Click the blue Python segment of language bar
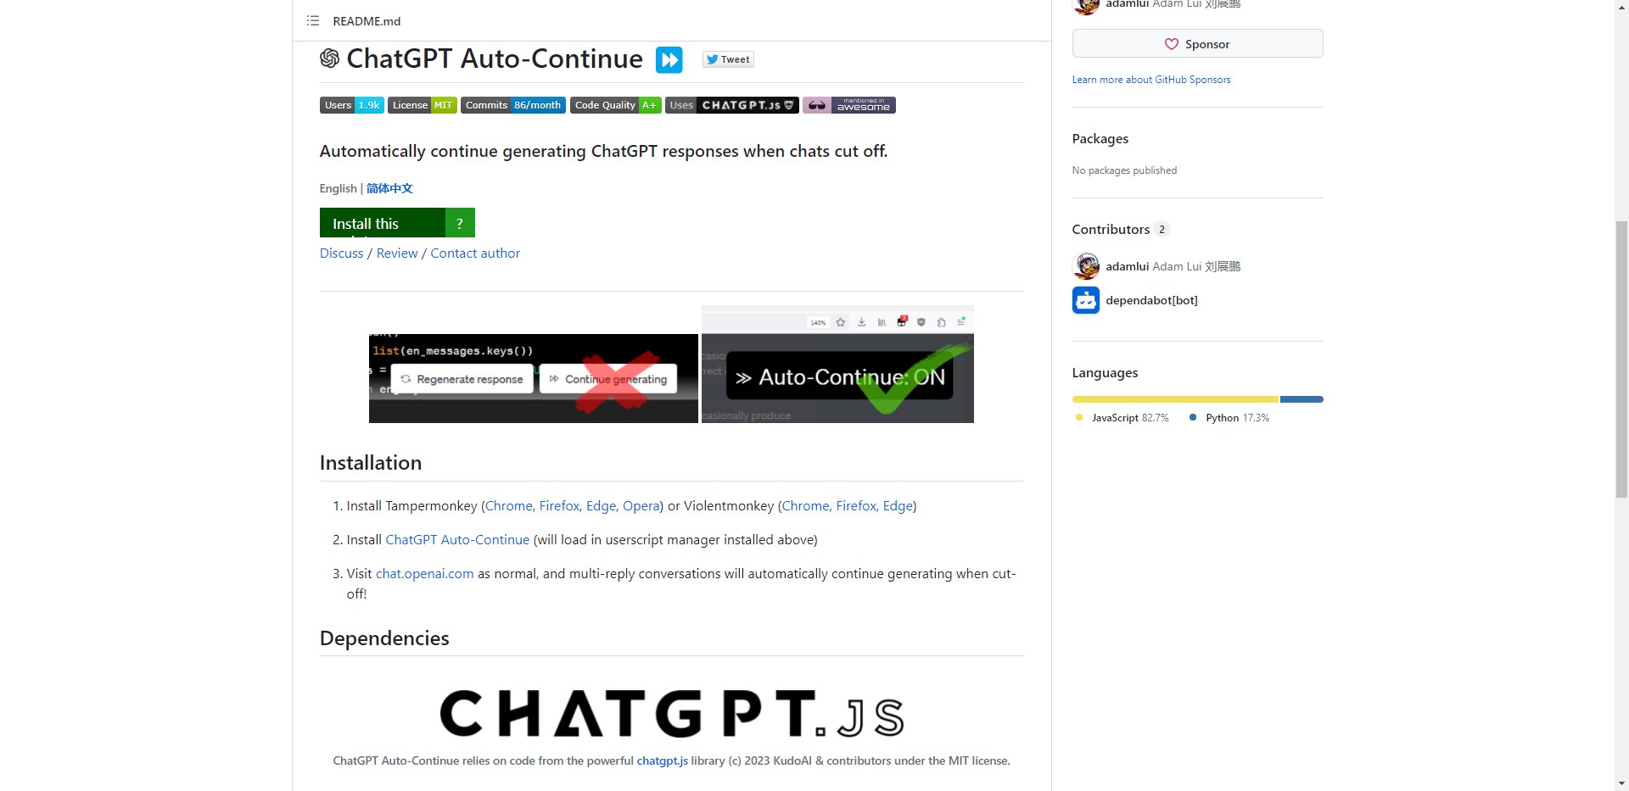1629x791 pixels. pyautogui.click(x=1302, y=399)
